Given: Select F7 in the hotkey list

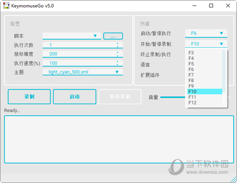Looking at the screenshot, I should pyautogui.click(x=205, y=75).
